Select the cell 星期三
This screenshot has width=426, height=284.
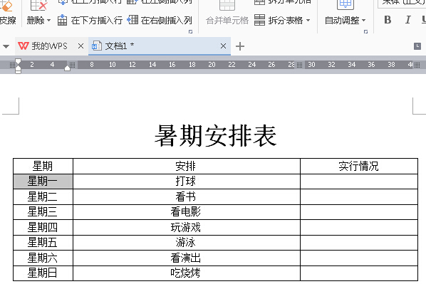tap(43, 212)
